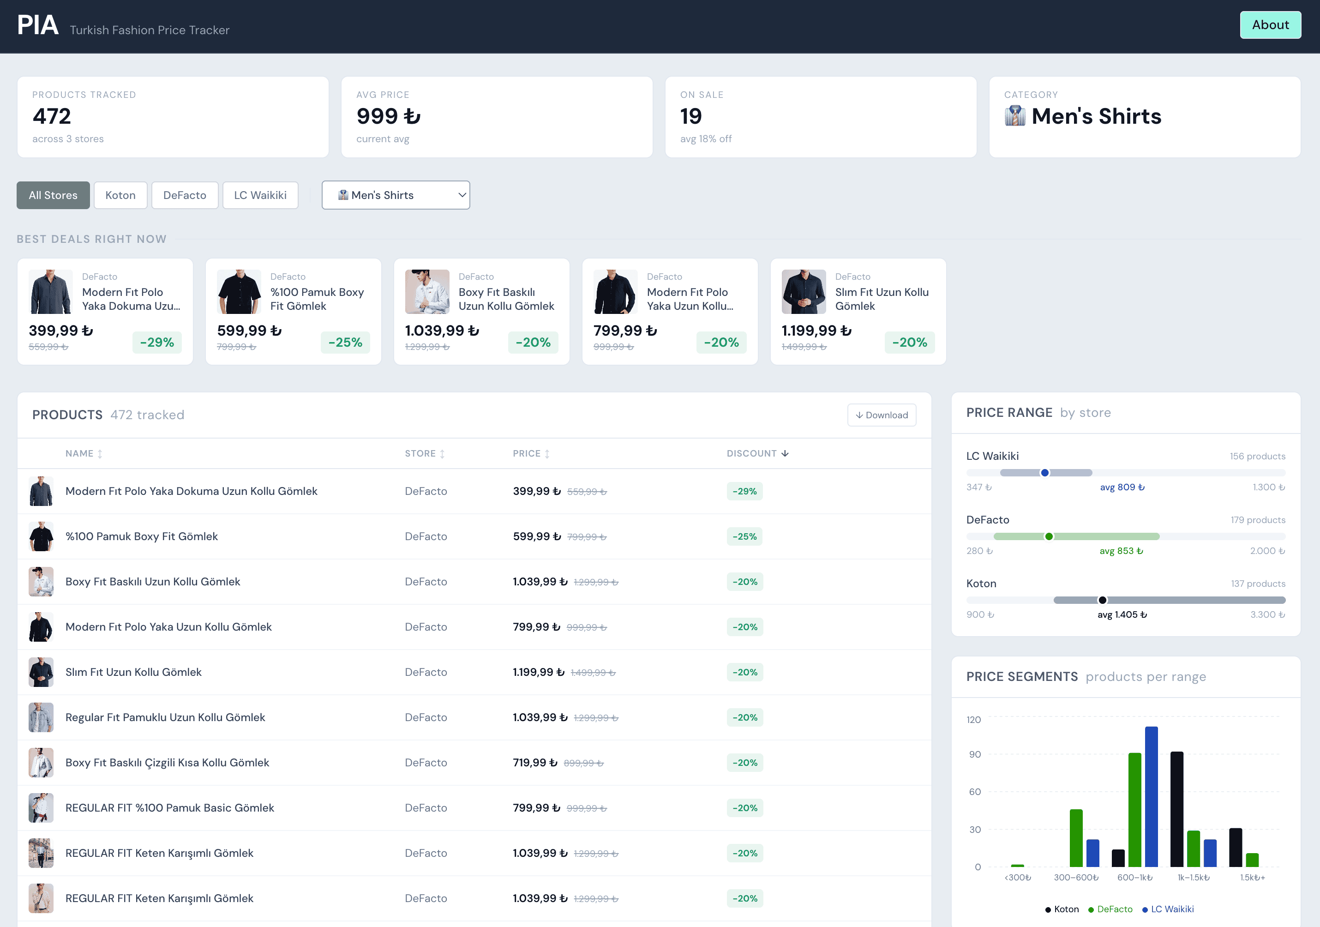Screen dimensions: 1320x927
Task: Click thumbnail in Regular Fit Pamuklu row
Action: [x=41, y=717]
